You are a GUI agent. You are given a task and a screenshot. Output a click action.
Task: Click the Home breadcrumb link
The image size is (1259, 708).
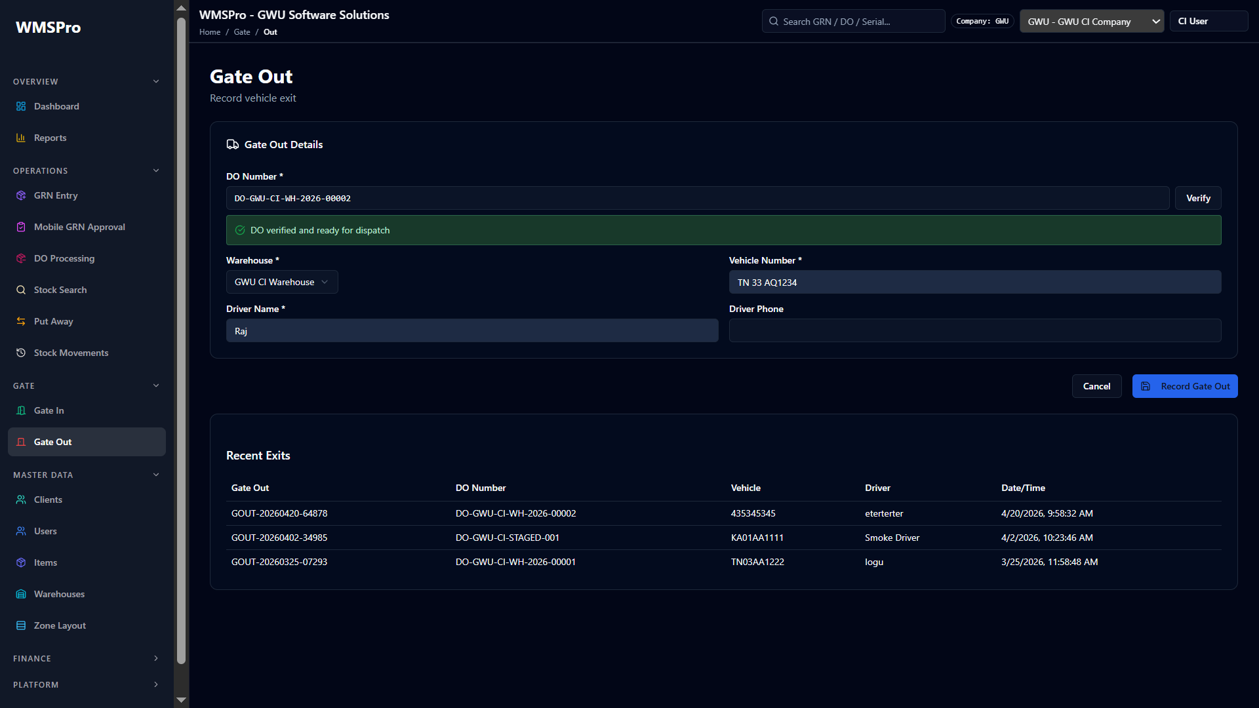[210, 32]
